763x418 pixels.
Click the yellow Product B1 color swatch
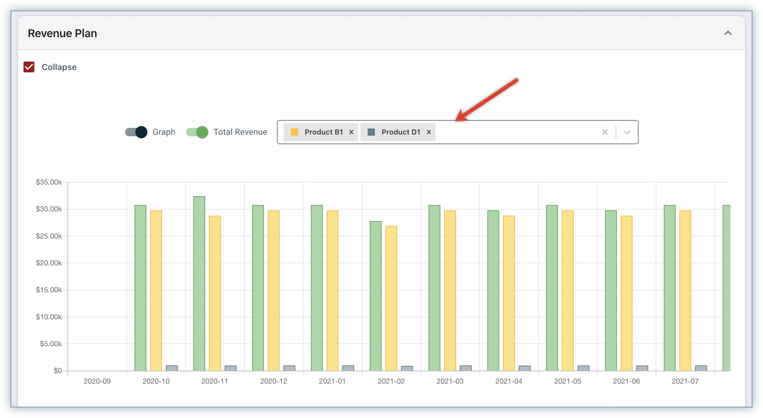[x=294, y=132]
